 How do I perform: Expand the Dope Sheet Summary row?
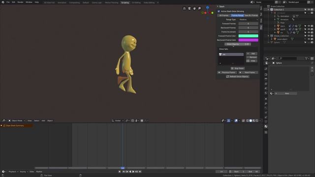tap(1, 126)
